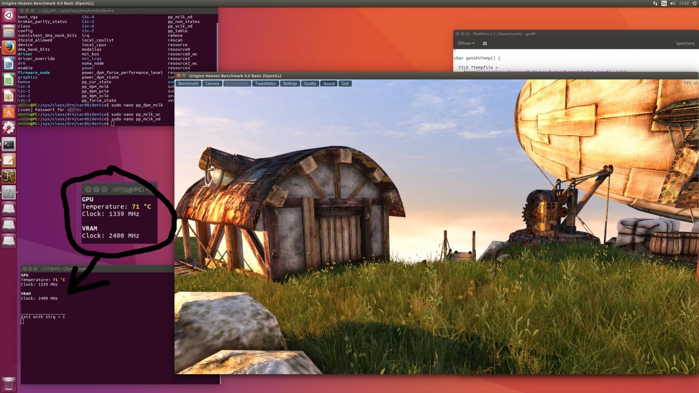Image resolution: width=699 pixels, height=393 pixels.
Task: Click 'Temperature: 71 °C' in the small circled terminal
Action: click(x=116, y=206)
